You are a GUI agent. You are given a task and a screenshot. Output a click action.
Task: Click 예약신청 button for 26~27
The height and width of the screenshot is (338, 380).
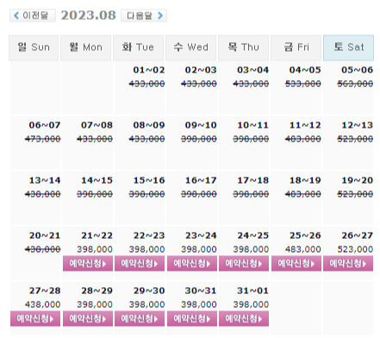coord(348,263)
